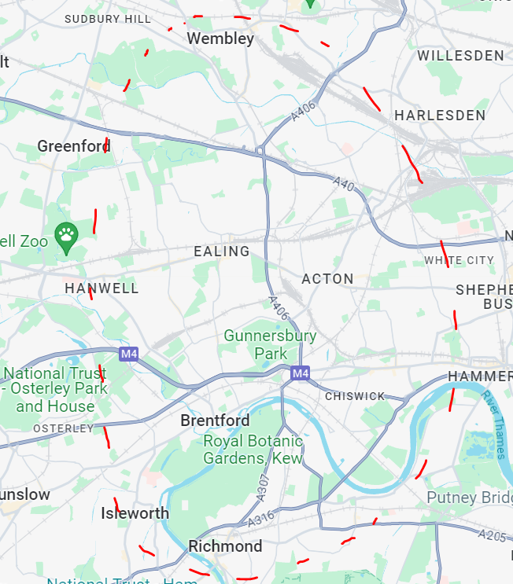
Task: Click the A316 road label
Action: [x=261, y=519]
